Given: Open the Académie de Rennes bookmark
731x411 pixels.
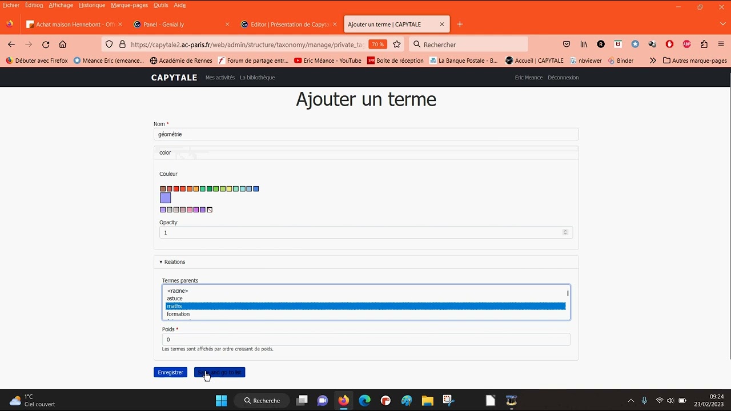Looking at the screenshot, I should coord(181,61).
